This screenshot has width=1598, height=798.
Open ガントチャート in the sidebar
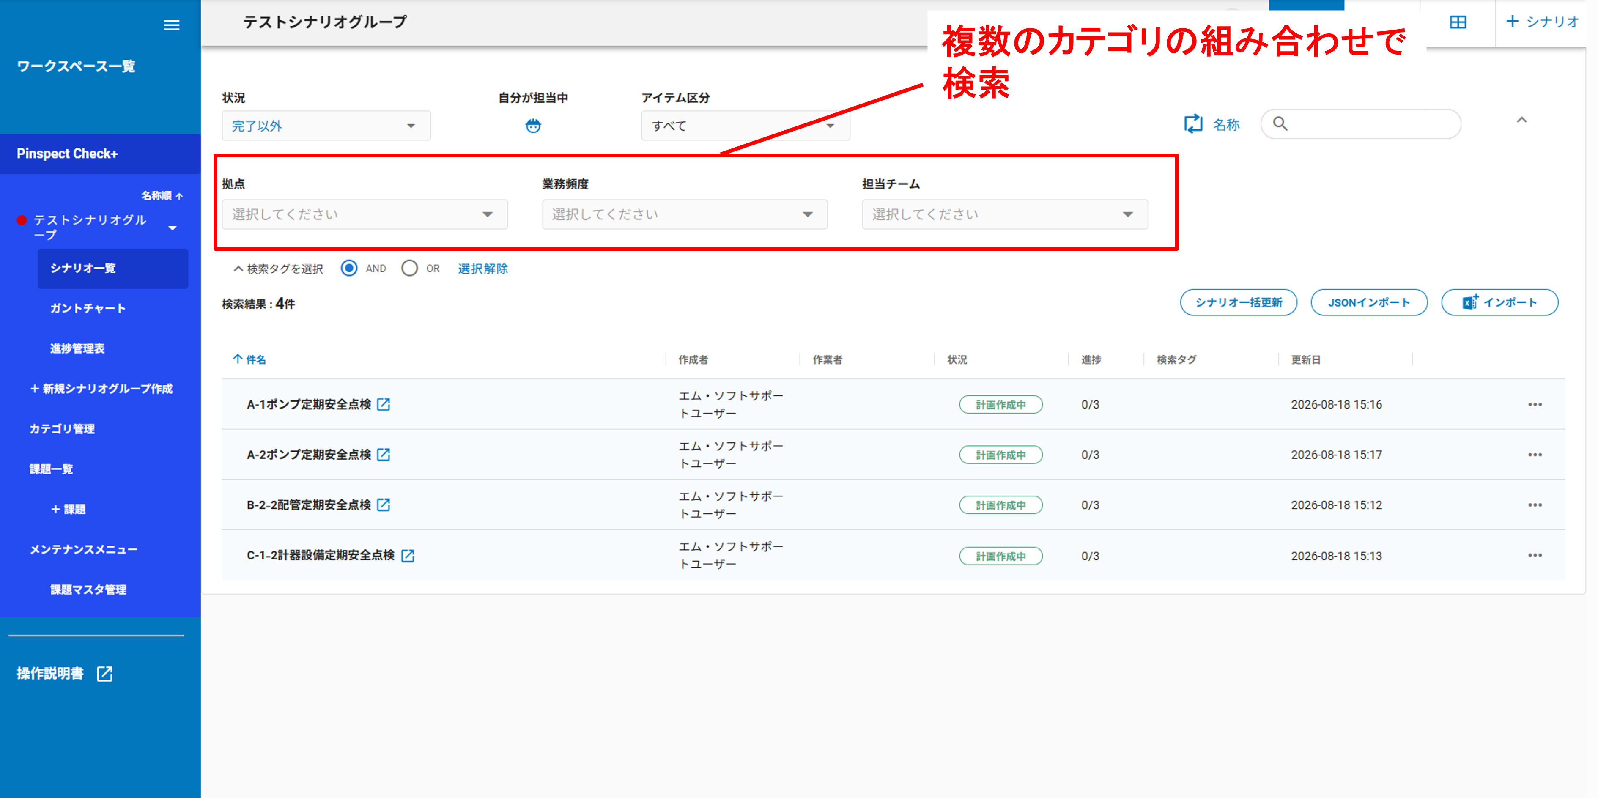point(88,308)
